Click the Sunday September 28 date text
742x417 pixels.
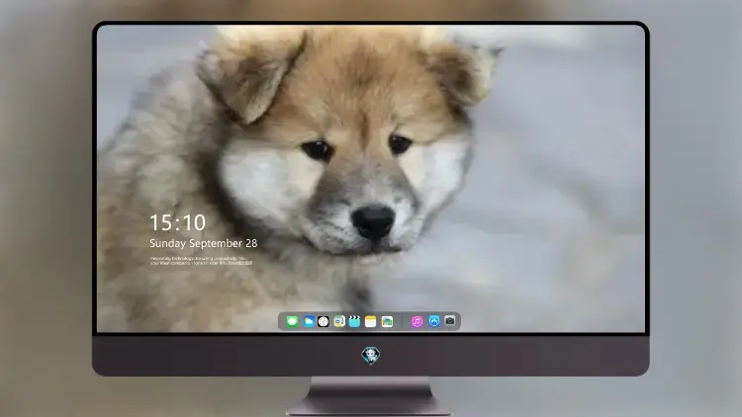[204, 243]
